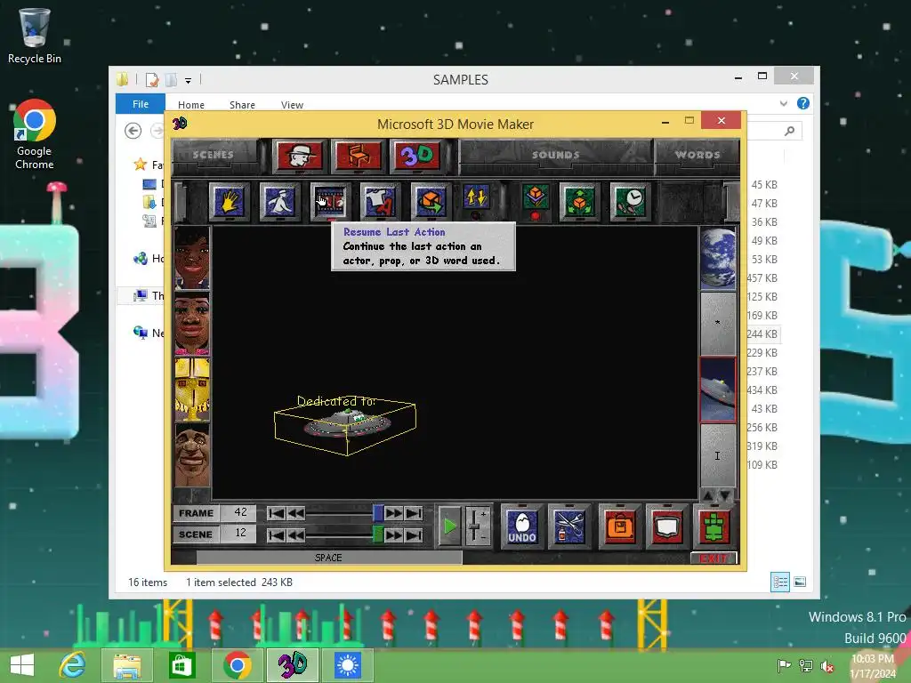
Task: Pick the top actor face with red lips
Action: pyautogui.click(x=192, y=258)
